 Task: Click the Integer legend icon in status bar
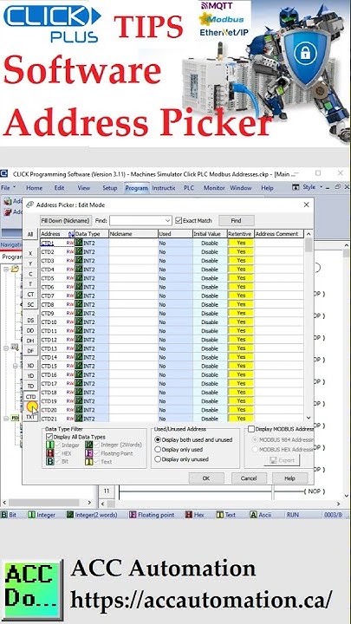[32, 515]
